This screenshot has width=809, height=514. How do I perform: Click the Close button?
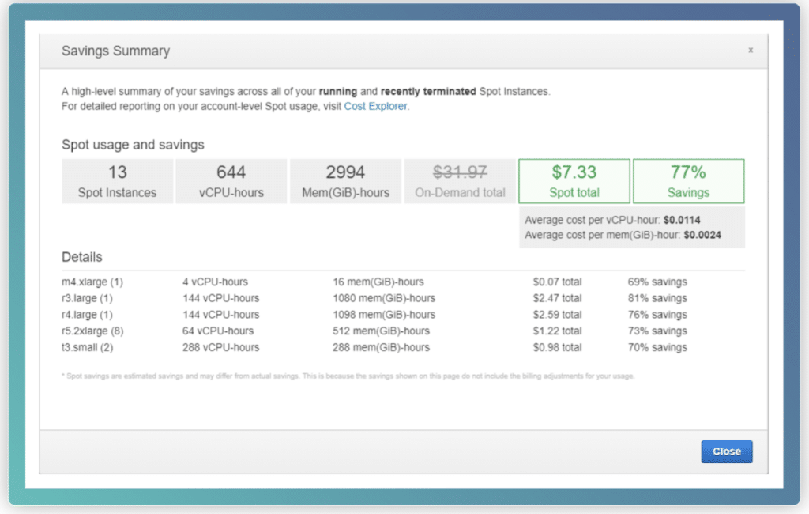[726, 452]
